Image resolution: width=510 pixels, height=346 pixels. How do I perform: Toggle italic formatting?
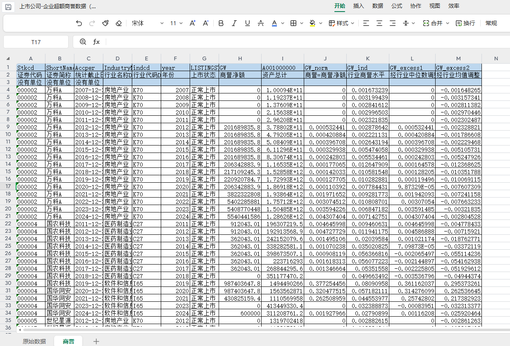234,23
